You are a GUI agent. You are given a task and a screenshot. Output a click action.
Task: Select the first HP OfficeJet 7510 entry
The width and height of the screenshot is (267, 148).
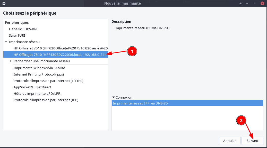[60, 48]
